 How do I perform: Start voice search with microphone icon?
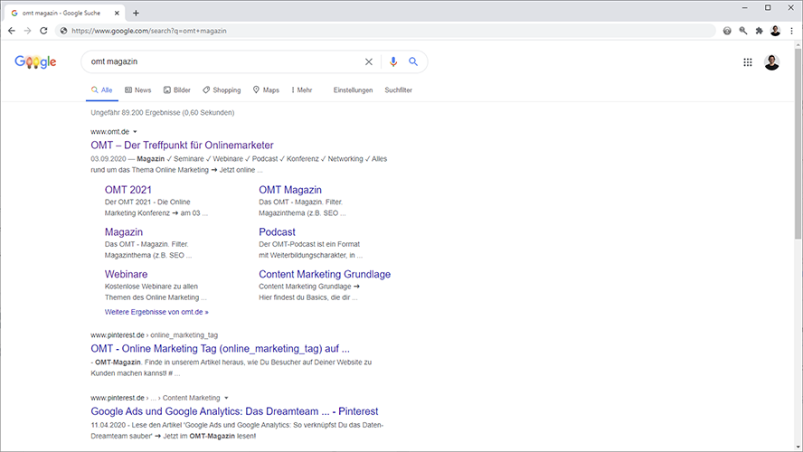point(393,62)
